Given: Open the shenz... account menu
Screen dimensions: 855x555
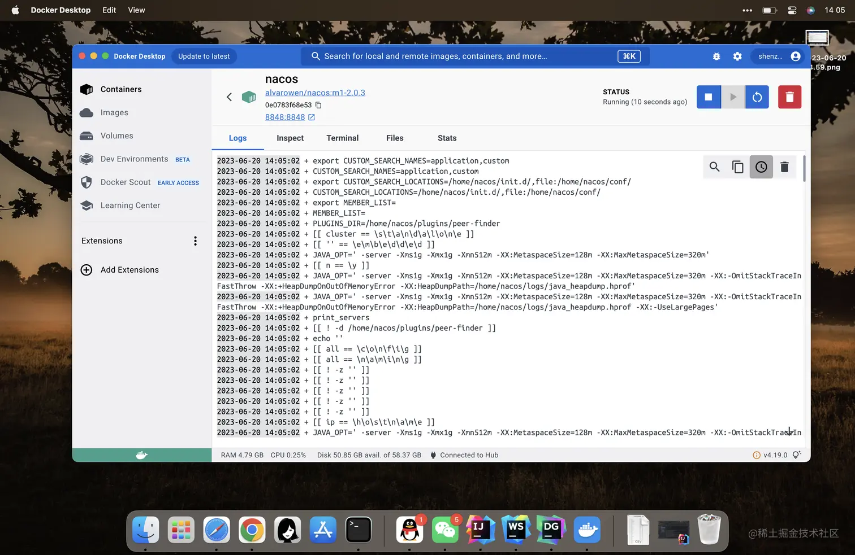Looking at the screenshot, I should coord(779,56).
